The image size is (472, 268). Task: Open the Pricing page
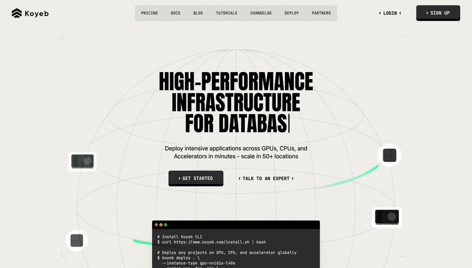tap(149, 13)
